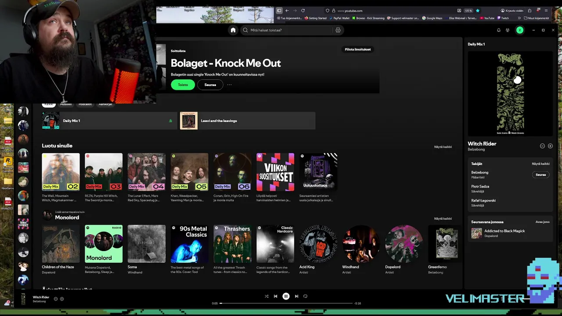Open 90s Metal Classics playlist

(x=190, y=250)
